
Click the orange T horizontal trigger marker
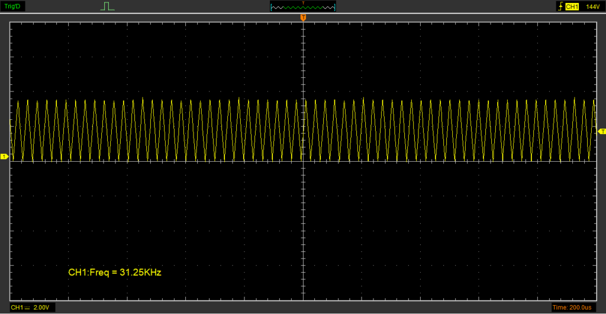click(303, 18)
